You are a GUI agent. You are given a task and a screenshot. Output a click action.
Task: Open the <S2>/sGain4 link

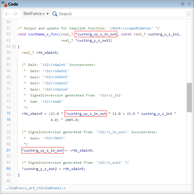56,89
